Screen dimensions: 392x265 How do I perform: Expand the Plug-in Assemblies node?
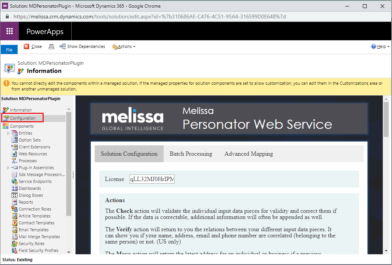pyautogui.click(x=8, y=168)
